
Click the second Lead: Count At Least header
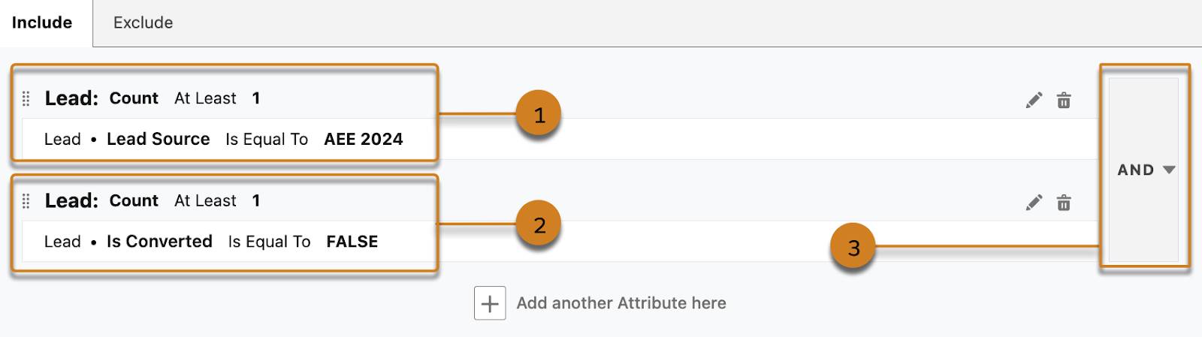(152, 201)
